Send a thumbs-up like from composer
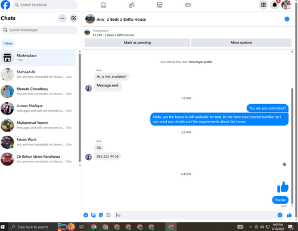 [x=289, y=215]
